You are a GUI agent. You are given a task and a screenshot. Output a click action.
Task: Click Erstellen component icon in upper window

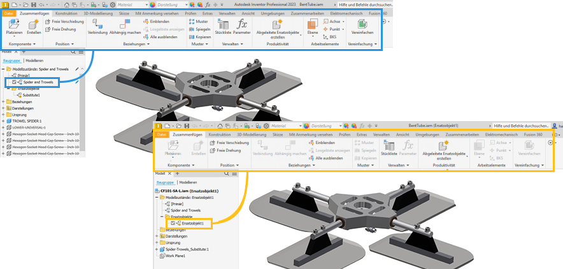(34, 27)
